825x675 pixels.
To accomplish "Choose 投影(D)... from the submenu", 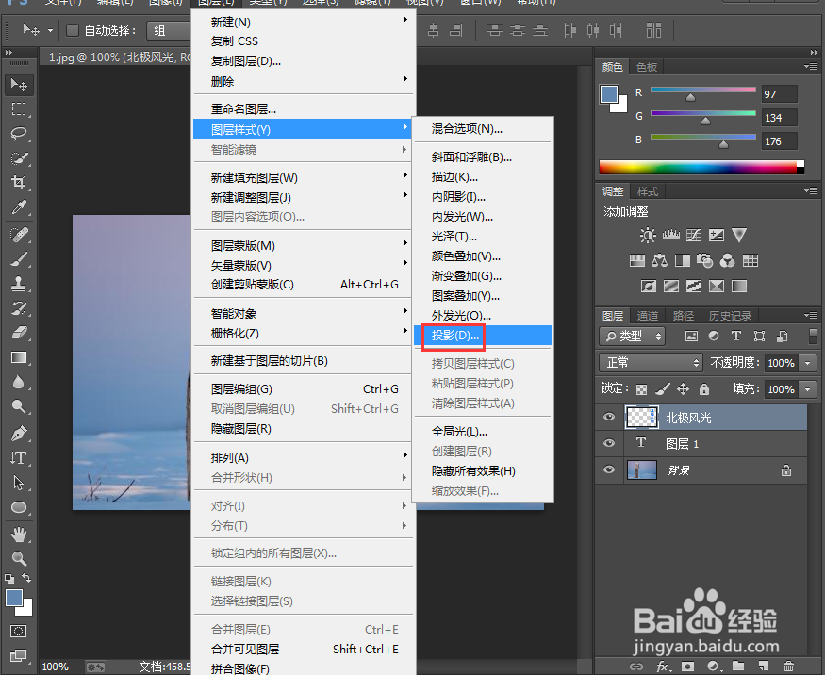I will [483, 335].
